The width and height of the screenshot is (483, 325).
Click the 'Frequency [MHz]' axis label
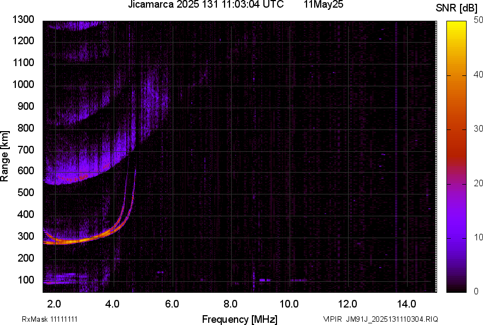240,319
